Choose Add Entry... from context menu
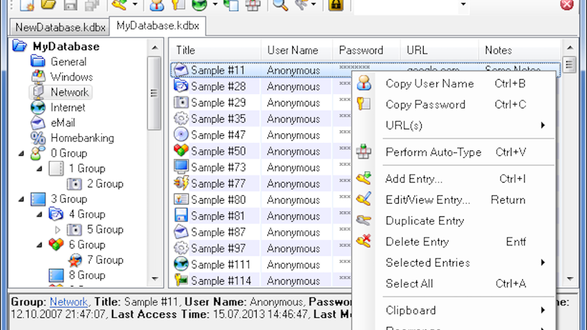Viewport: 587px width, 330px height. click(454, 179)
